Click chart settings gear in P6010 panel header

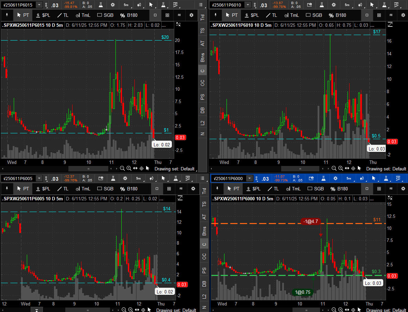(333, 5)
